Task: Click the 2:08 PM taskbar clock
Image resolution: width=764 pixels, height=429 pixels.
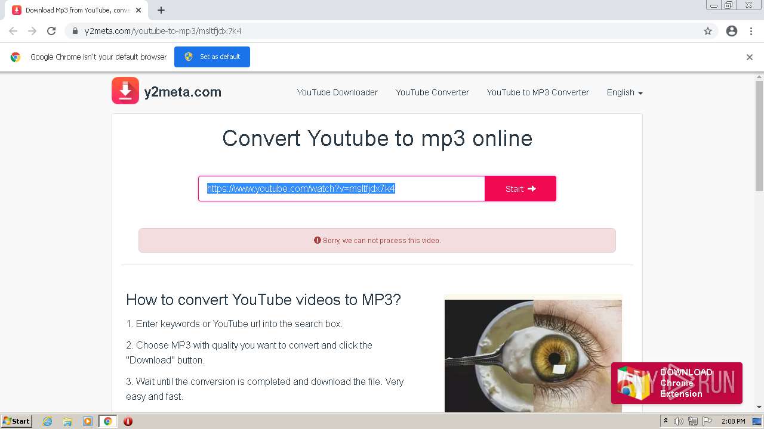Action: [733, 421]
